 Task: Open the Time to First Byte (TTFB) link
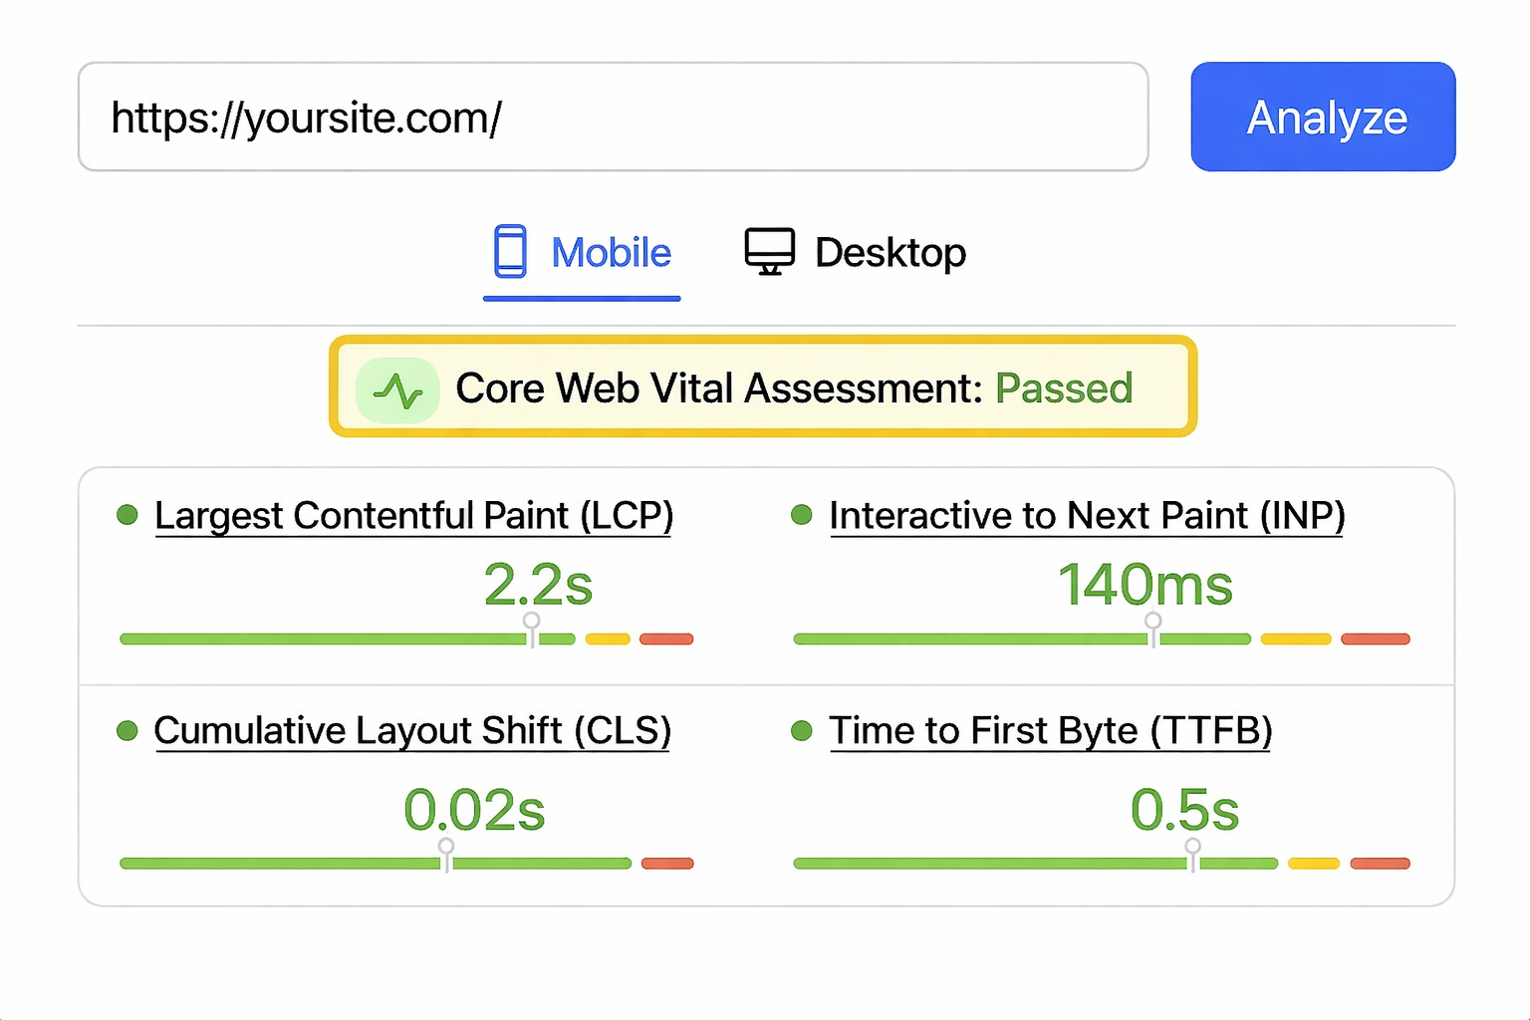(1051, 731)
